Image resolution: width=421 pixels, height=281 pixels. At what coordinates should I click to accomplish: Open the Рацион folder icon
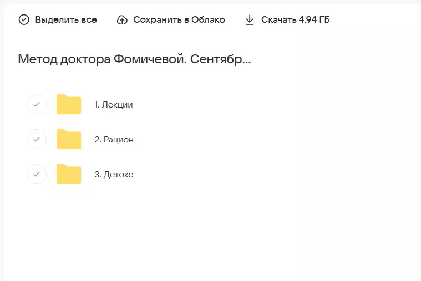coord(69,139)
